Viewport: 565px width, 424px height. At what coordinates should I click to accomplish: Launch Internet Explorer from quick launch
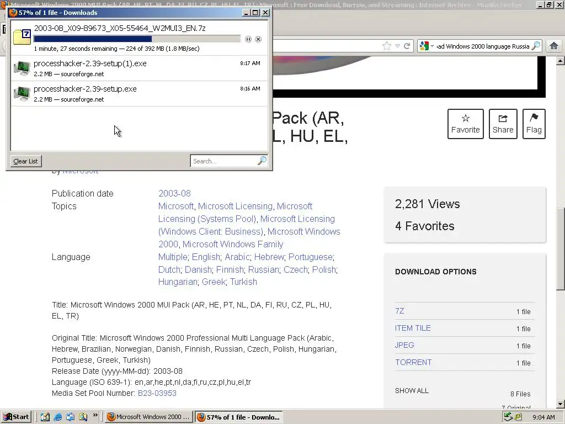click(57, 417)
